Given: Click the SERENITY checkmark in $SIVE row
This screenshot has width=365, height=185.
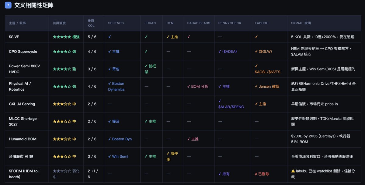Looking at the screenshot, I should tap(109, 37).
